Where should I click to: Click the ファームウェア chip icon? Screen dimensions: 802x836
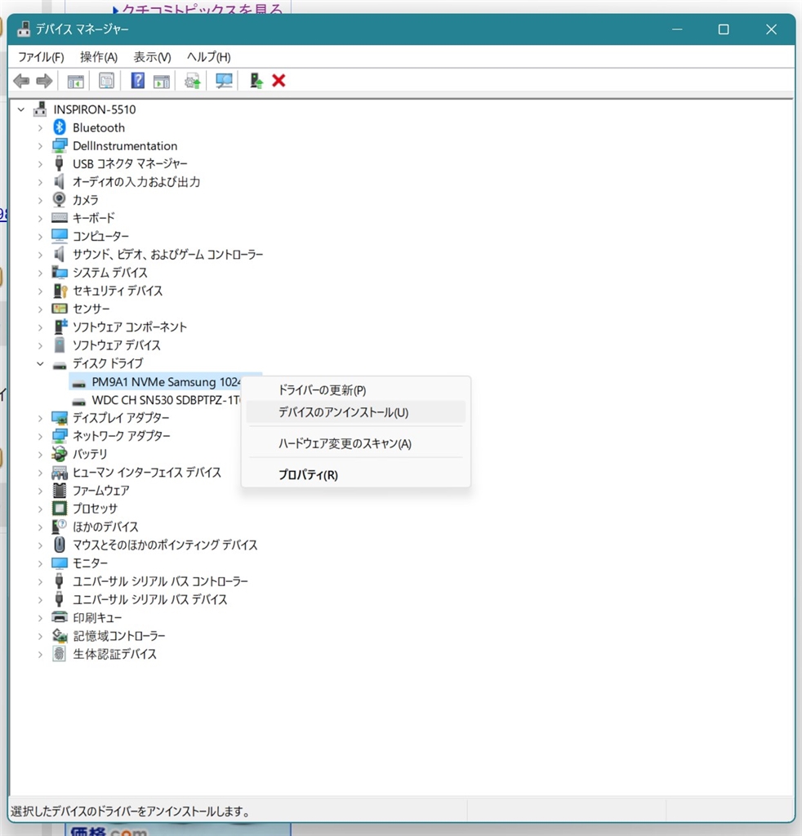[x=59, y=490]
